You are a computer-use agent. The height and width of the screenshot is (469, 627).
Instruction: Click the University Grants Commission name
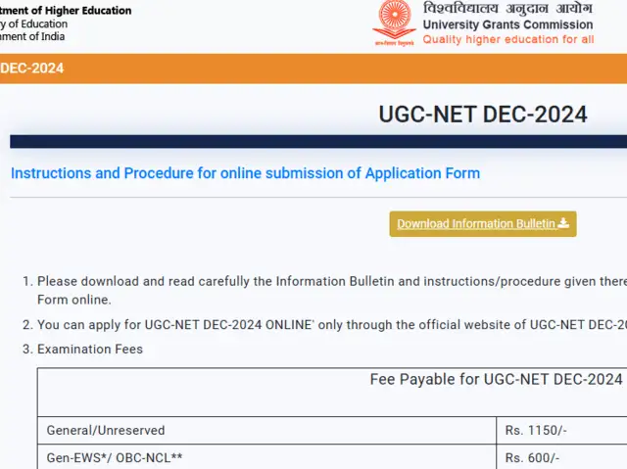tap(507, 25)
